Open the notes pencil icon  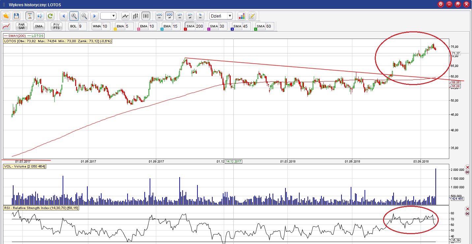click(252, 16)
